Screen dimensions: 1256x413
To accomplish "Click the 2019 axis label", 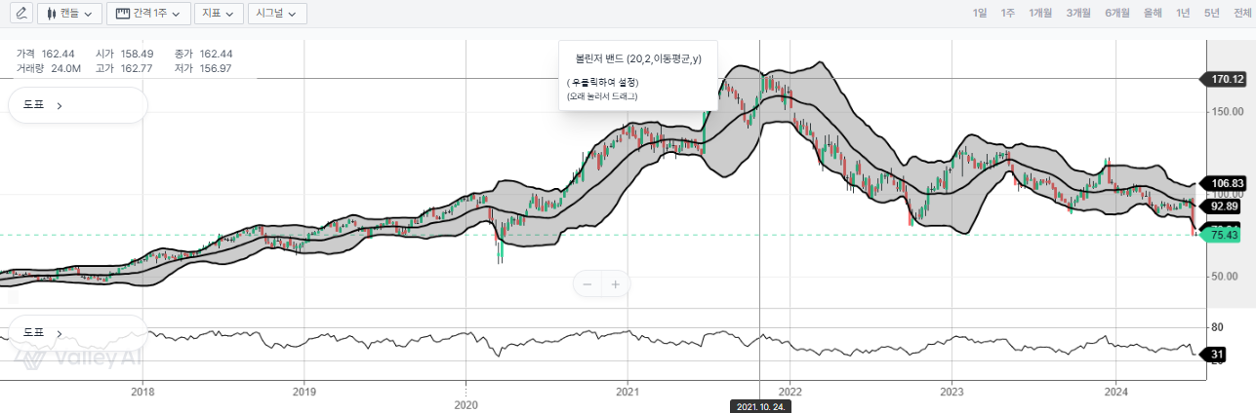I will (304, 393).
